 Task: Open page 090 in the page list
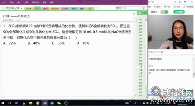140,20
